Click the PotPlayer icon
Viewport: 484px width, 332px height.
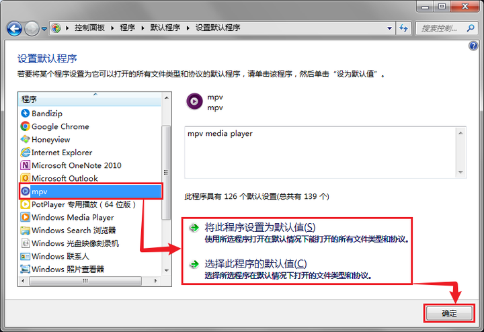(x=25, y=204)
